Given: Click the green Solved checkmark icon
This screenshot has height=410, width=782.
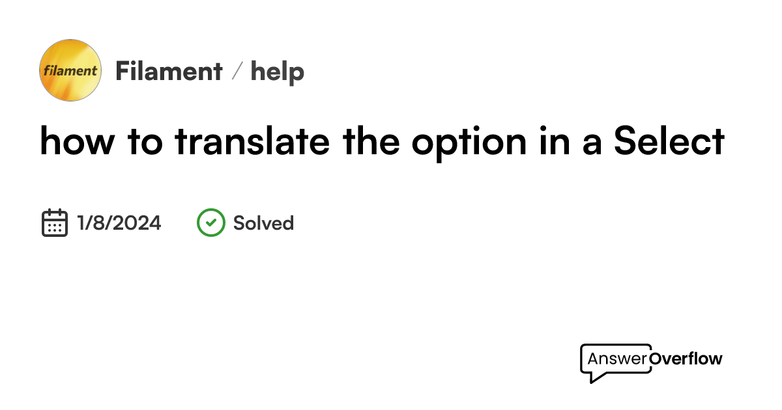Looking at the screenshot, I should tap(210, 223).
